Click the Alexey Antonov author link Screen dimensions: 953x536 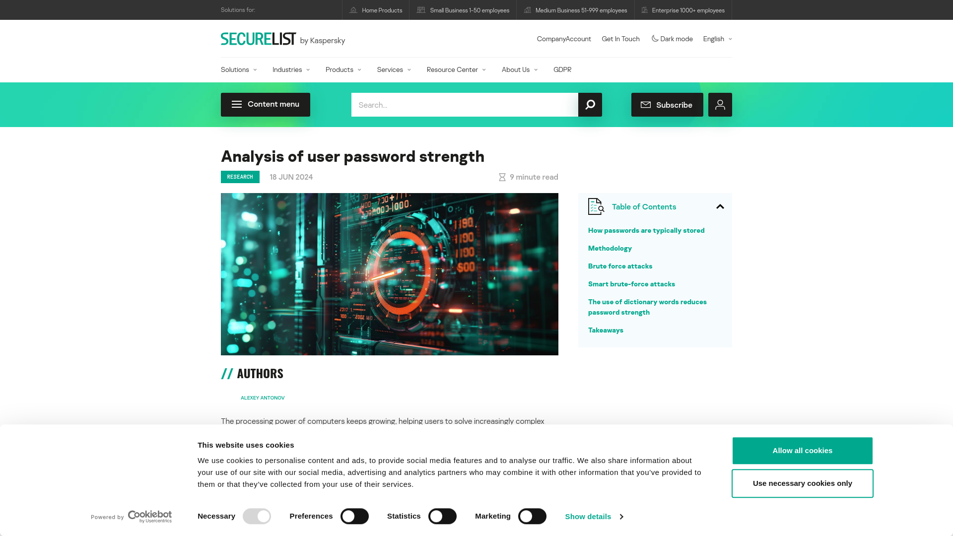[263, 397]
